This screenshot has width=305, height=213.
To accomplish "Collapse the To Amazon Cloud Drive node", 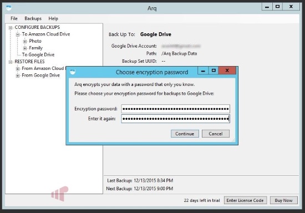I will tap(18, 34).
